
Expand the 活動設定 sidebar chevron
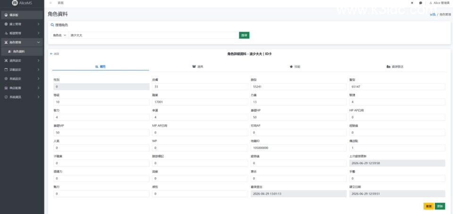click(x=38, y=69)
